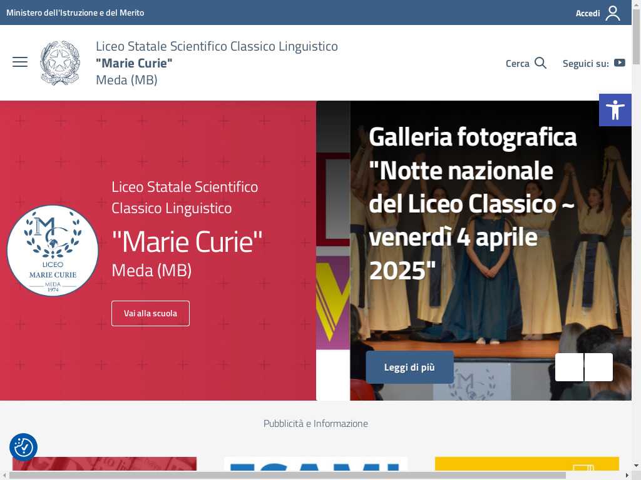Open the hamburger navigation menu
641x480 pixels.
[x=20, y=62]
